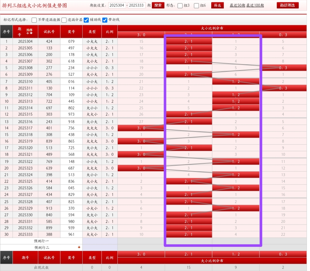This screenshot has height=271, width=310.
Task: Click the 3:0 highlighted cell in row 2025317
Action: [141, 128]
